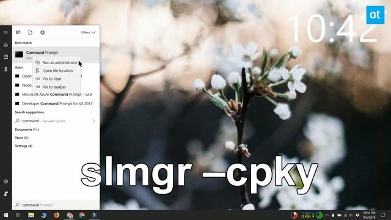Go to Home in the search sidebar
Image resolution: width=391 pixels, height=220 pixels.
click(x=5, y=45)
